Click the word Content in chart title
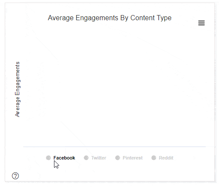Screen dimensions: 219x187 [142, 18]
